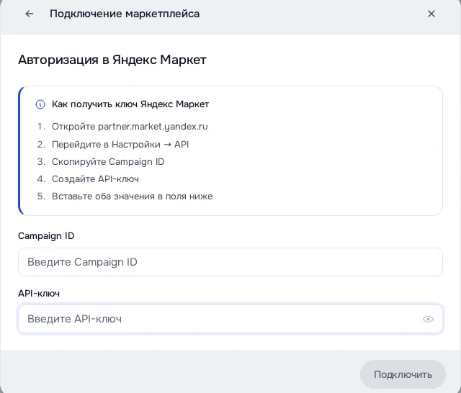This screenshot has height=393, width=461.
Task: Click the Подключить button
Action: [x=403, y=374]
